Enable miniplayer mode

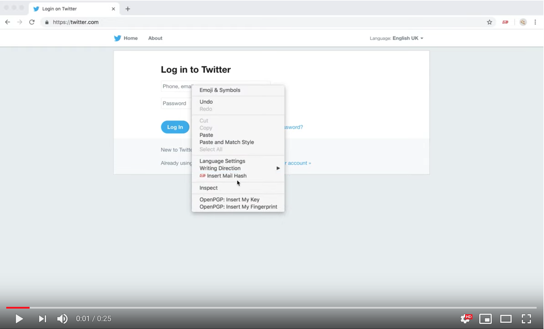(x=486, y=319)
